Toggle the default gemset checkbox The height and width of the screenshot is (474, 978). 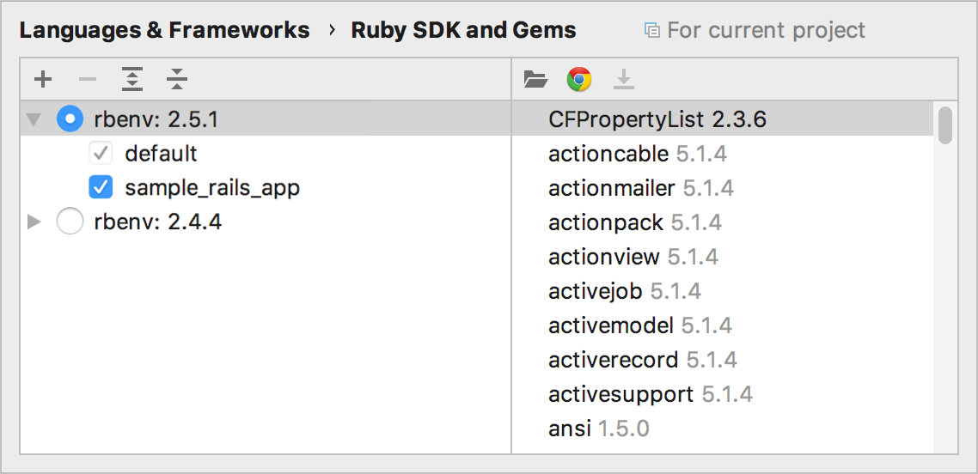[x=101, y=154]
